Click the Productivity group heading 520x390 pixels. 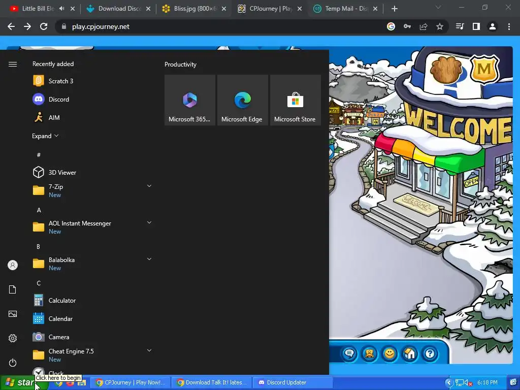[180, 64]
